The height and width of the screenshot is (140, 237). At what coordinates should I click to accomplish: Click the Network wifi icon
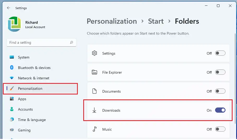(12, 78)
